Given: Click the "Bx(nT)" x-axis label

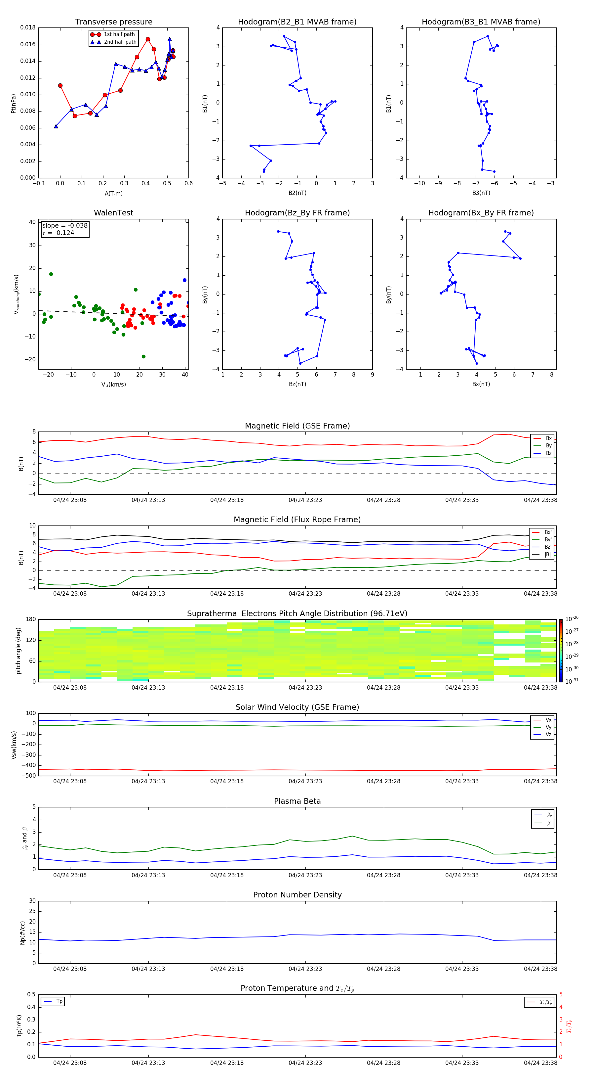Looking at the screenshot, I should pyautogui.click(x=481, y=384).
